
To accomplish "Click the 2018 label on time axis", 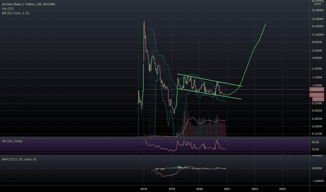I will click(144, 189).
